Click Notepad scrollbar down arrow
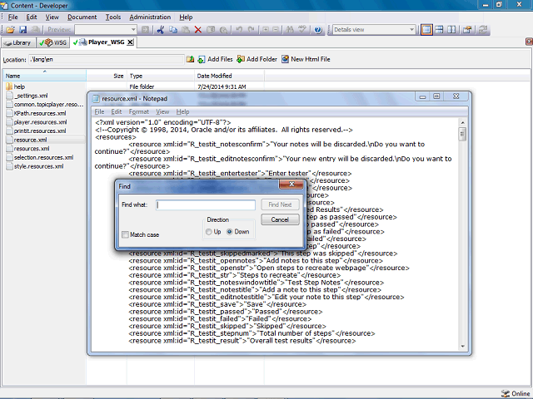Image resolution: width=533 pixels, height=399 pixels. 462,346
